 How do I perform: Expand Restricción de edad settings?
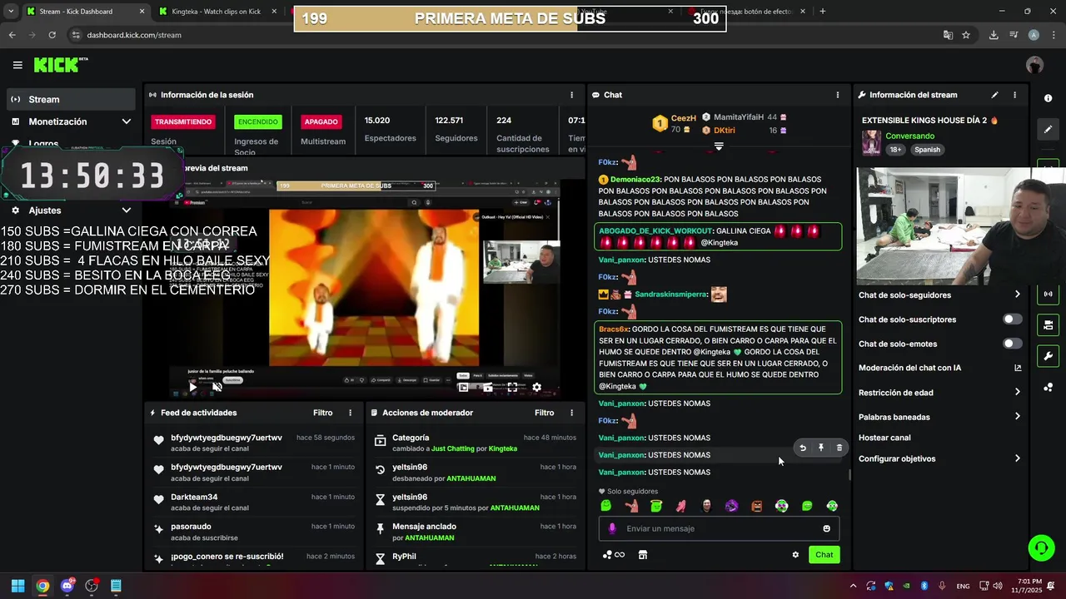pos(1017,393)
